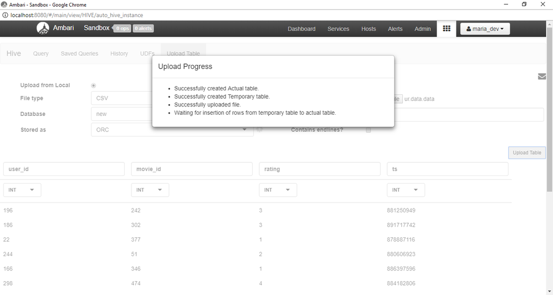Click the browser address bar URL
Screen dimensions: 553x295
(77, 15)
